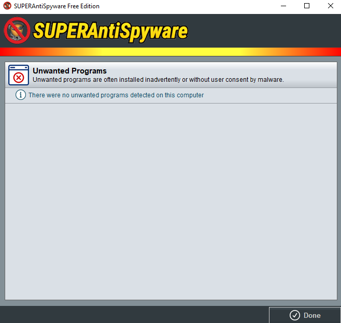341x323 pixels.
Task: Click the blue info circle icon
Action: coord(21,95)
